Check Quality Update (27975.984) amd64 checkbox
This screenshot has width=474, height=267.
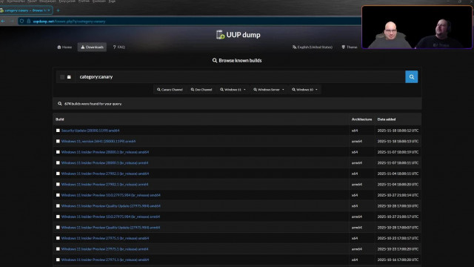coord(58,206)
